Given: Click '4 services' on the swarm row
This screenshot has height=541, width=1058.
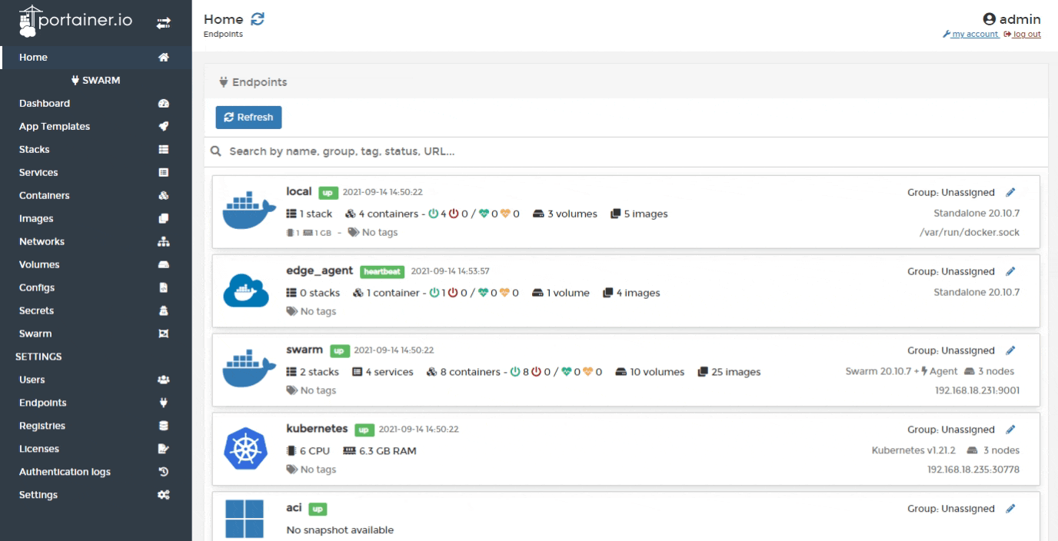Looking at the screenshot, I should click(x=382, y=372).
